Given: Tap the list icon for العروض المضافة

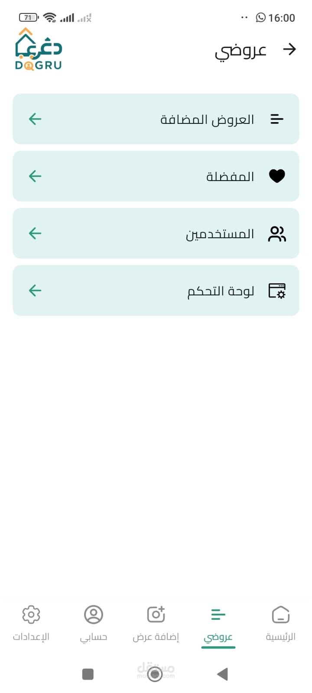Looking at the screenshot, I should pyautogui.click(x=277, y=119).
